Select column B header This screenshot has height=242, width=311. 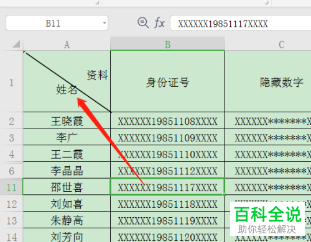167,44
